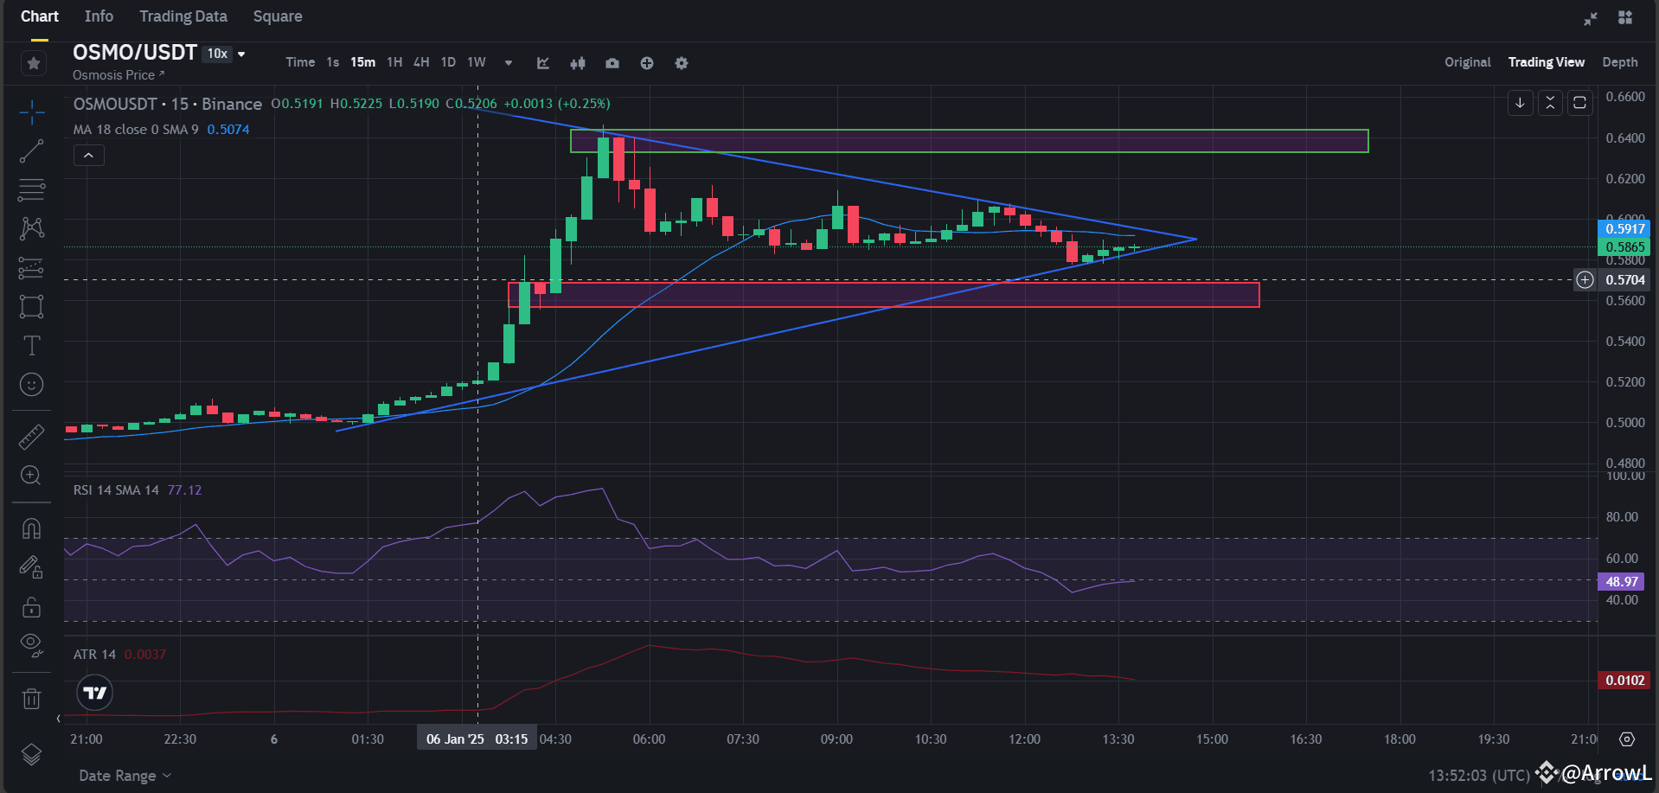Activate the zoom in tool
The image size is (1659, 793).
pos(32,476)
